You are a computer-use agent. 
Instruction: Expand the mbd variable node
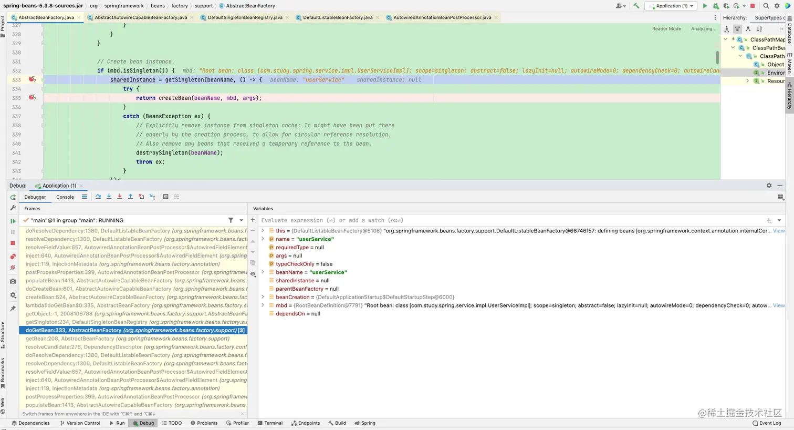(263, 305)
